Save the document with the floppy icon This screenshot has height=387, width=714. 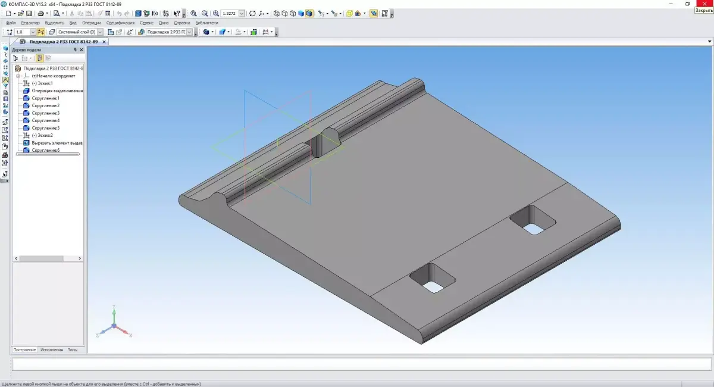coord(29,13)
